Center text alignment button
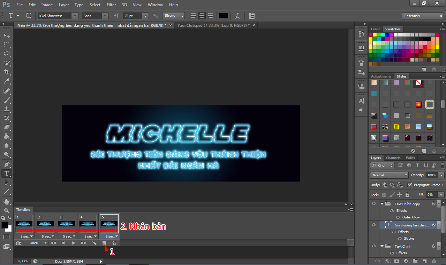 point(202,16)
